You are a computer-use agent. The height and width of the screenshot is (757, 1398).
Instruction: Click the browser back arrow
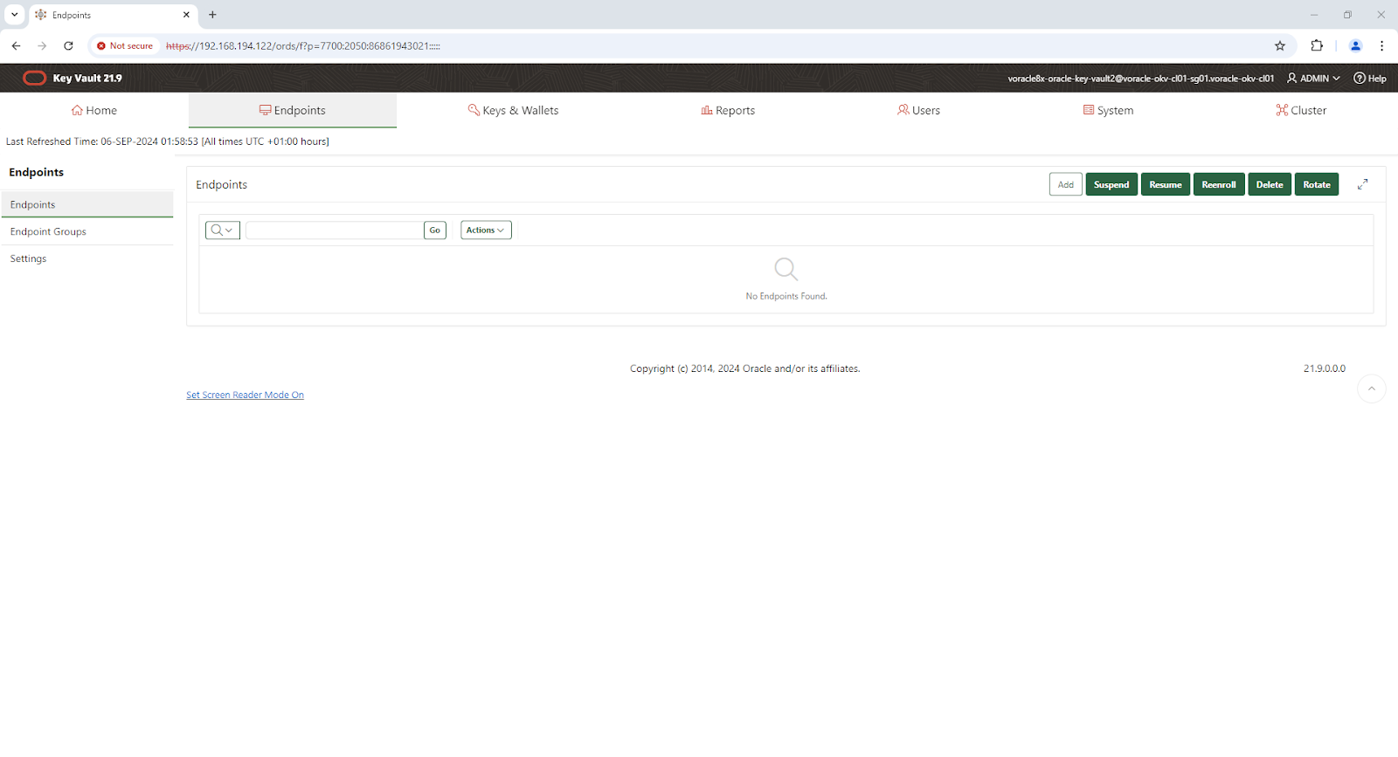(16, 45)
